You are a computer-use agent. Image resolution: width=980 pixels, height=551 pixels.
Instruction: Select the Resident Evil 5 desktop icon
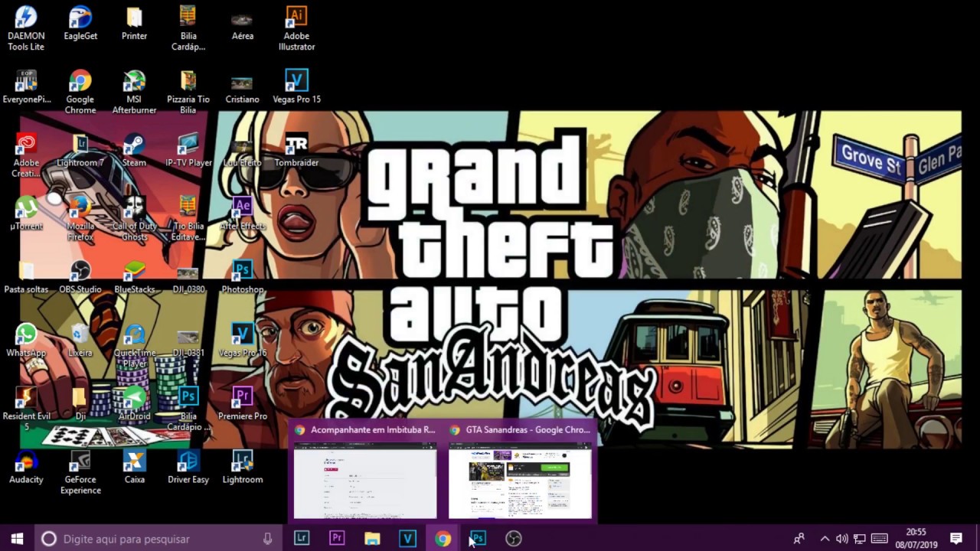point(26,409)
